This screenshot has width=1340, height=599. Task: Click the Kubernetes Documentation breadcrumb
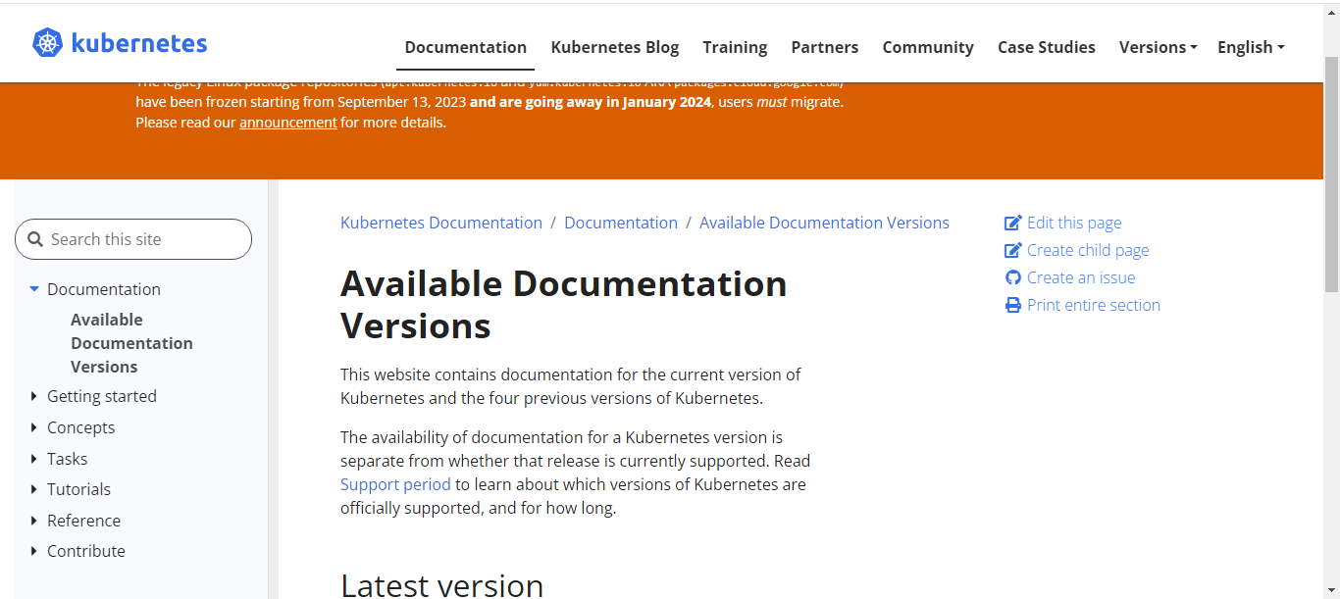[x=441, y=223]
